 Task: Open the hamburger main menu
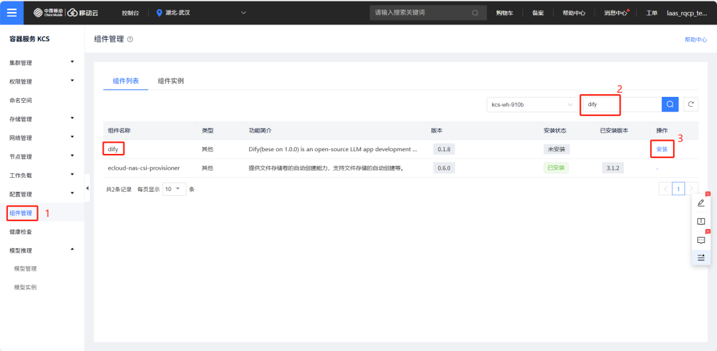[12, 13]
